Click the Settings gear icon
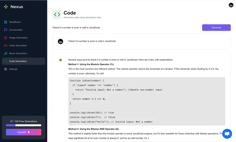The height and width of the screenshot is (142, 236). click(6, 69)
